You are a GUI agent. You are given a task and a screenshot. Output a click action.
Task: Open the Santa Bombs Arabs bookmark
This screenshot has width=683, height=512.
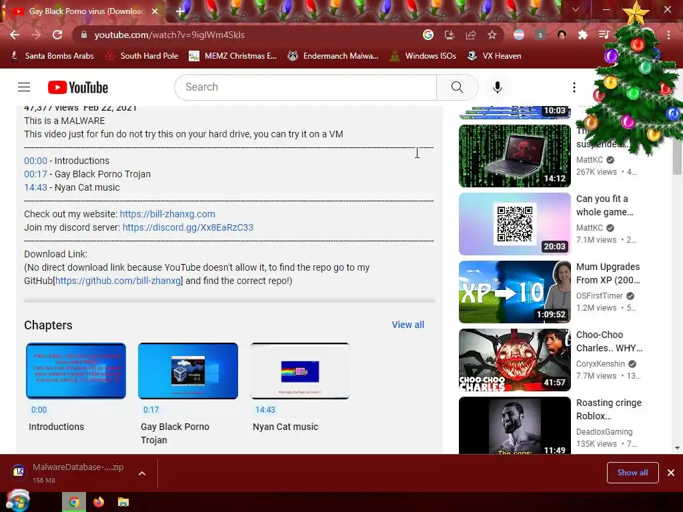coord(53,56)
